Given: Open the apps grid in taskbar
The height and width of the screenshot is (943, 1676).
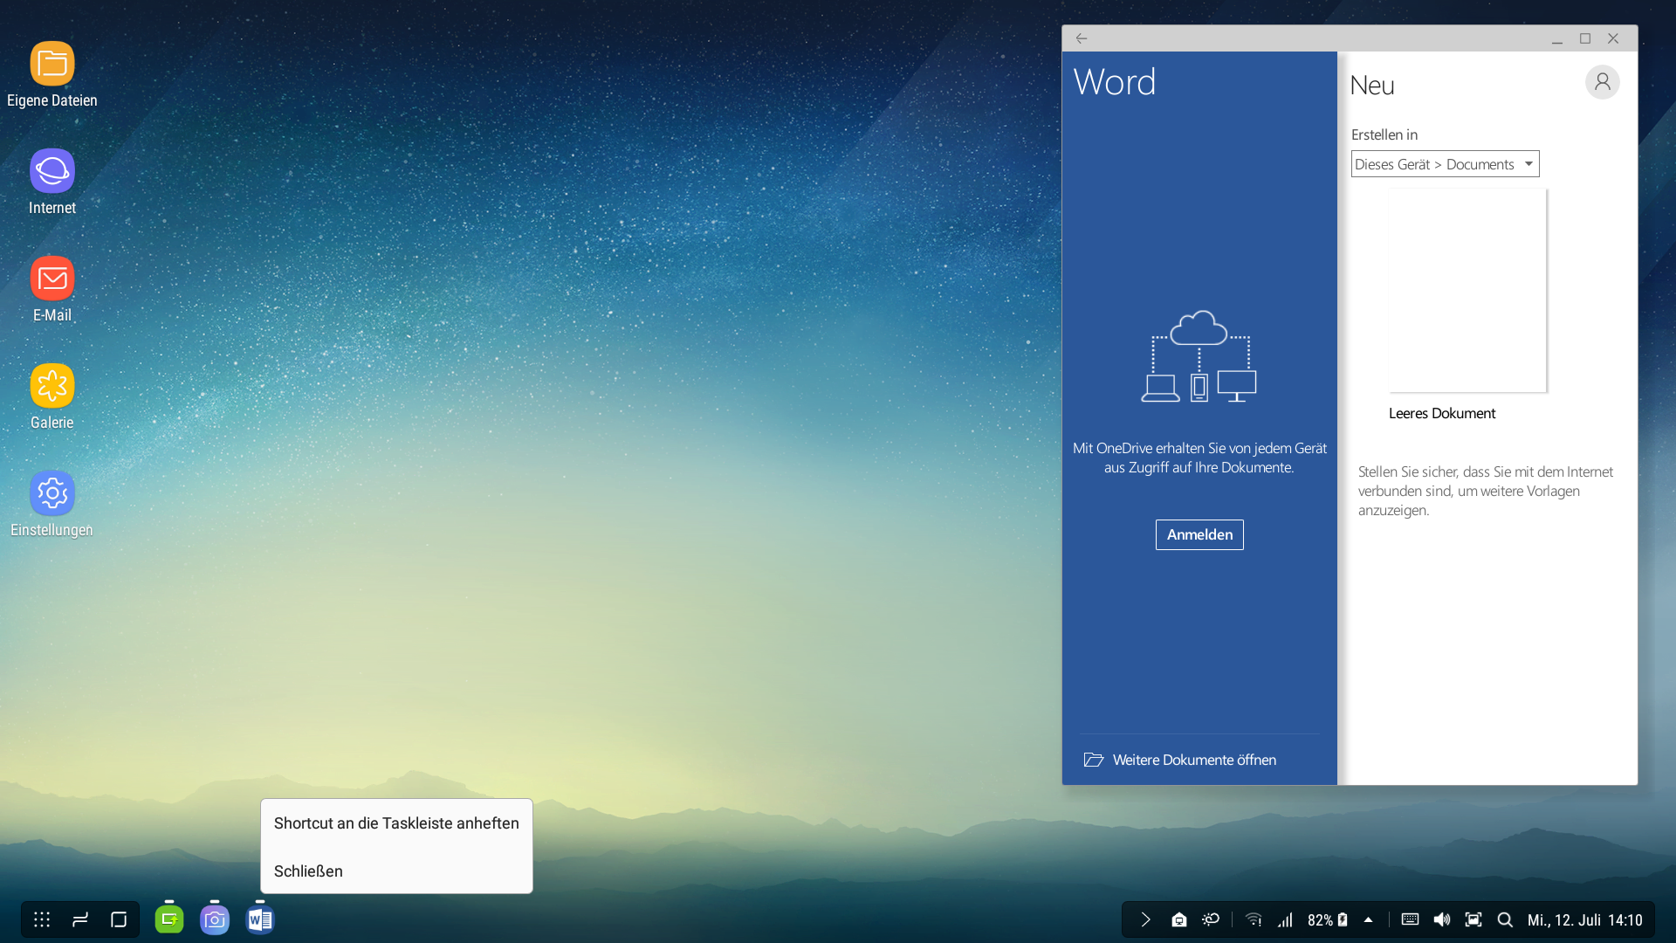Looking at the screenshot, I should [42, 919].
